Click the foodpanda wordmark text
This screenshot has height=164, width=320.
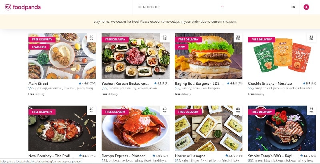pos(27,7)
